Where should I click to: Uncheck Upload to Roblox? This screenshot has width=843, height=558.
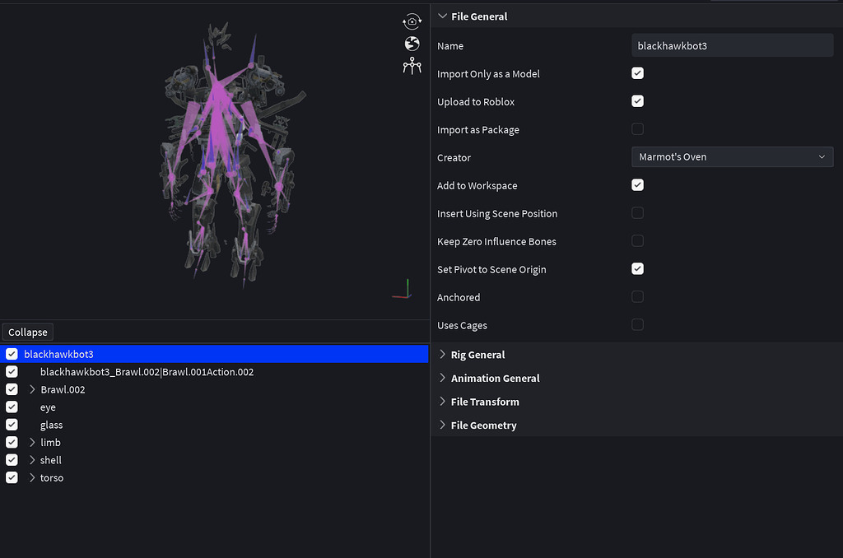tap(638, 101)
